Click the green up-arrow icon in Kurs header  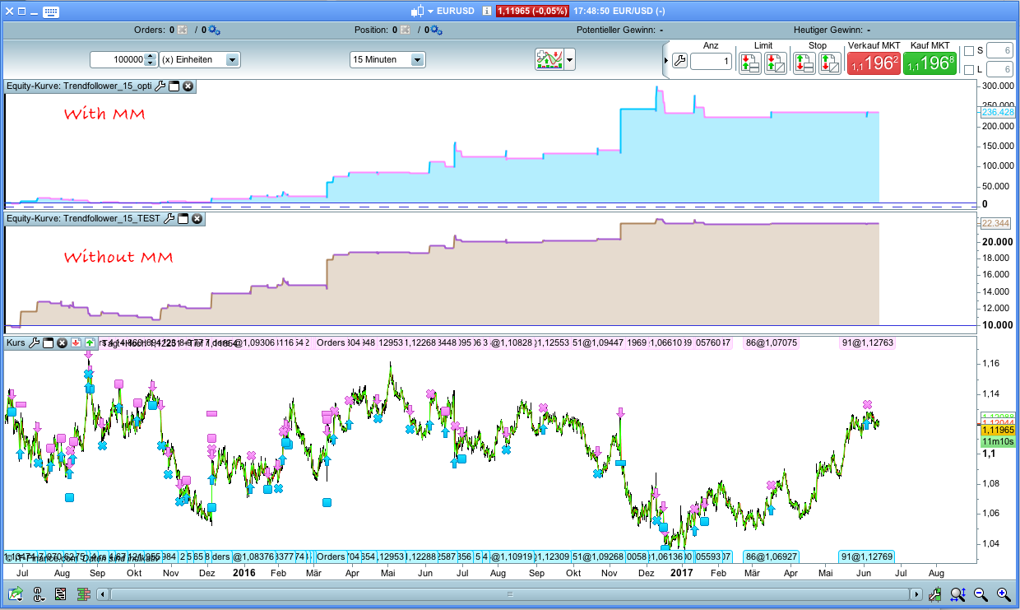[89, 342]
